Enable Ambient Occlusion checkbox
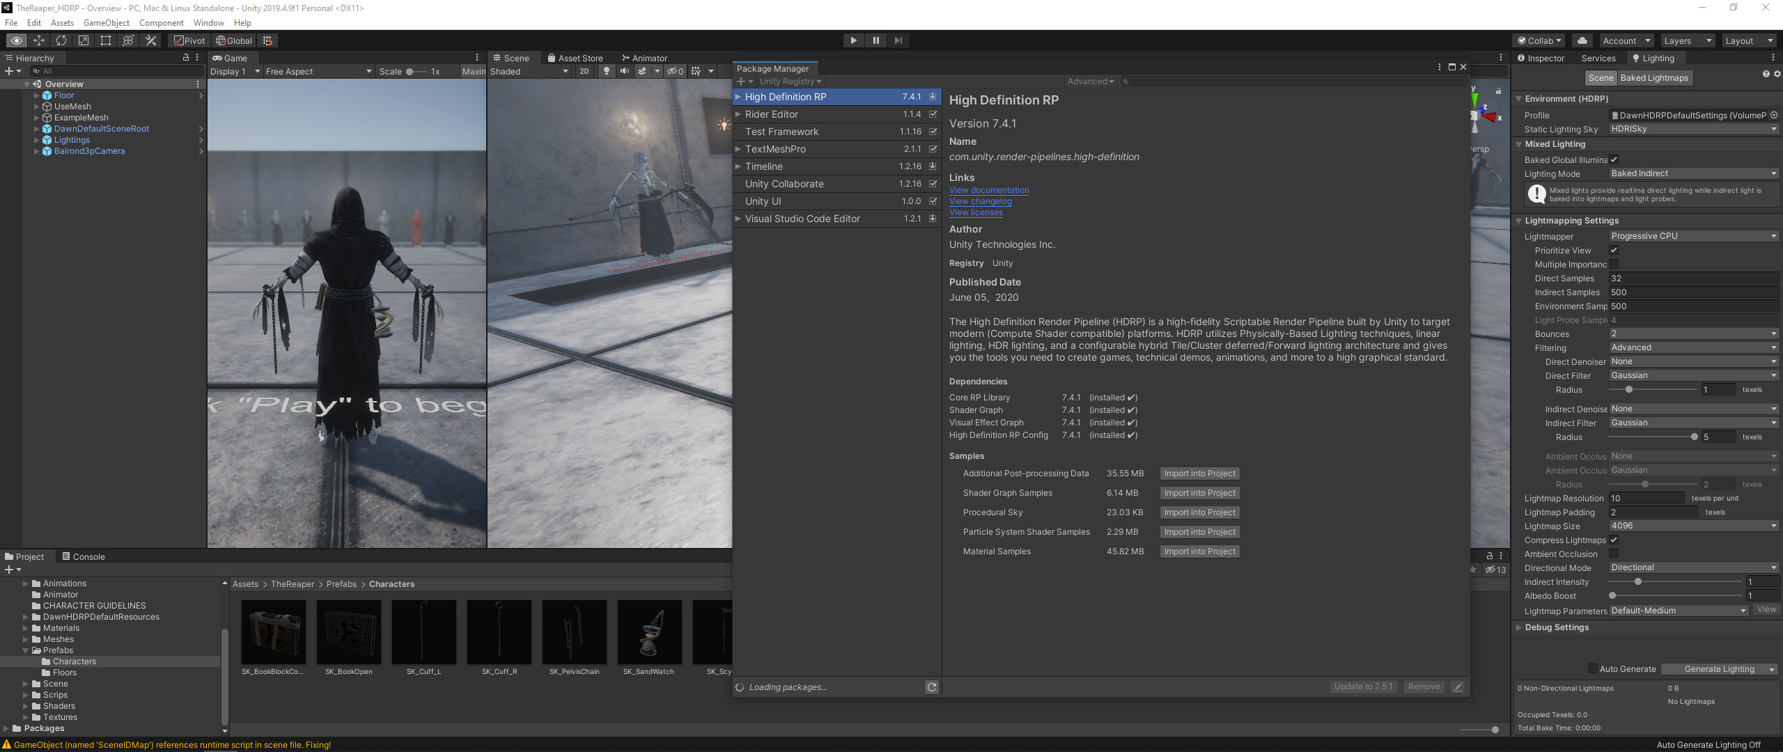The width and height of the screenshot is (1783, 752). (1614, 554)
